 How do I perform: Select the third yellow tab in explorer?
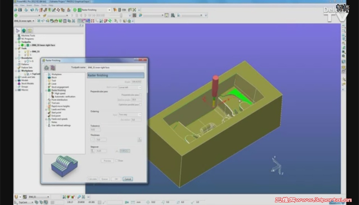point(30,30)
